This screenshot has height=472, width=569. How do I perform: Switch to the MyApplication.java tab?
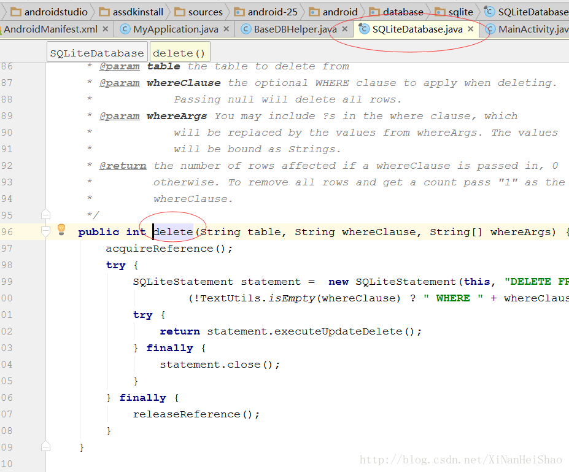(176, 29)
